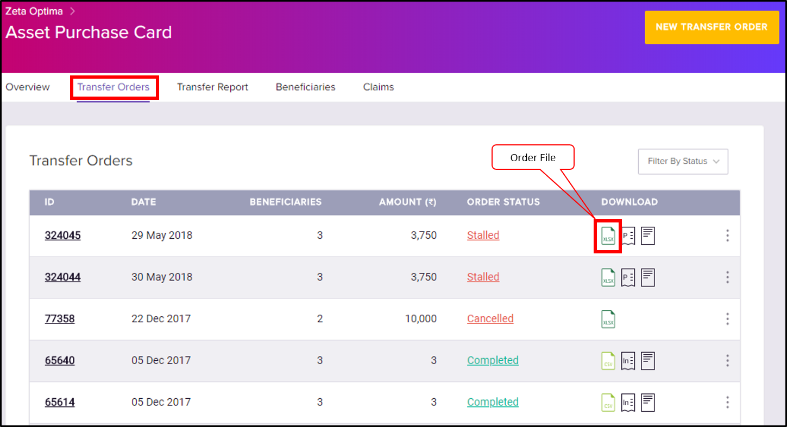This screenshot has height=427, width=787.
Task: Select the date 22 Dec 2017
Action: coord(161,319)
